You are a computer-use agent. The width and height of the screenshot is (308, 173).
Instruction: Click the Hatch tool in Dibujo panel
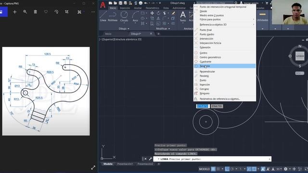[x=143, y=24]
